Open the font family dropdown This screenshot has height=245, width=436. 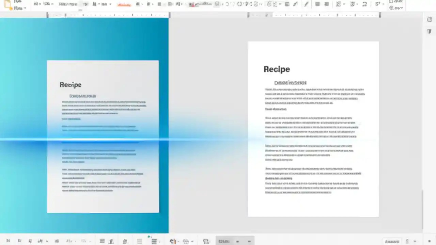point(68,4)
